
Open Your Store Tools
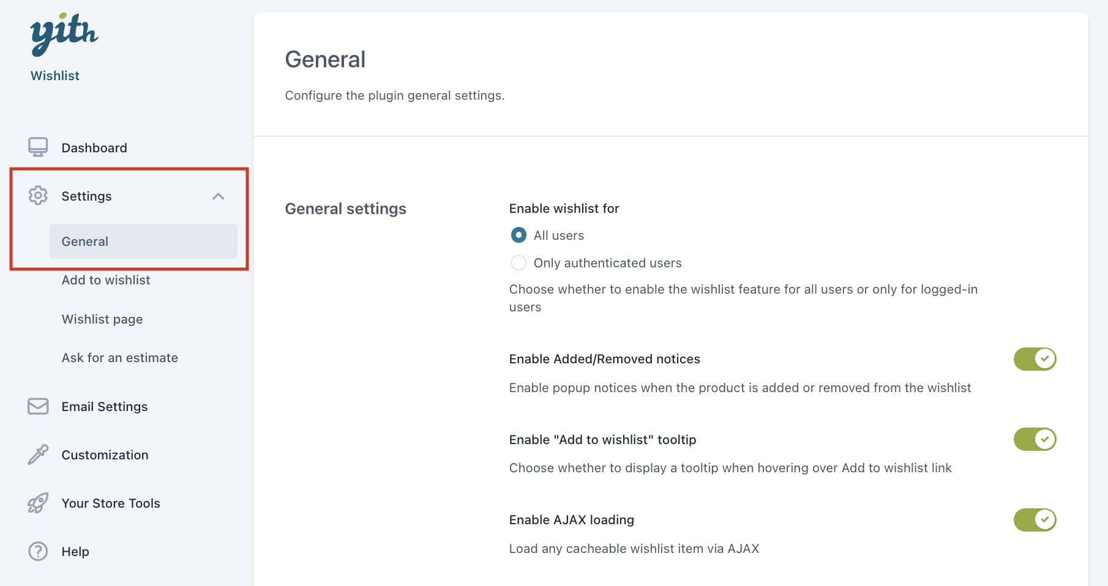tap(111, 503)
